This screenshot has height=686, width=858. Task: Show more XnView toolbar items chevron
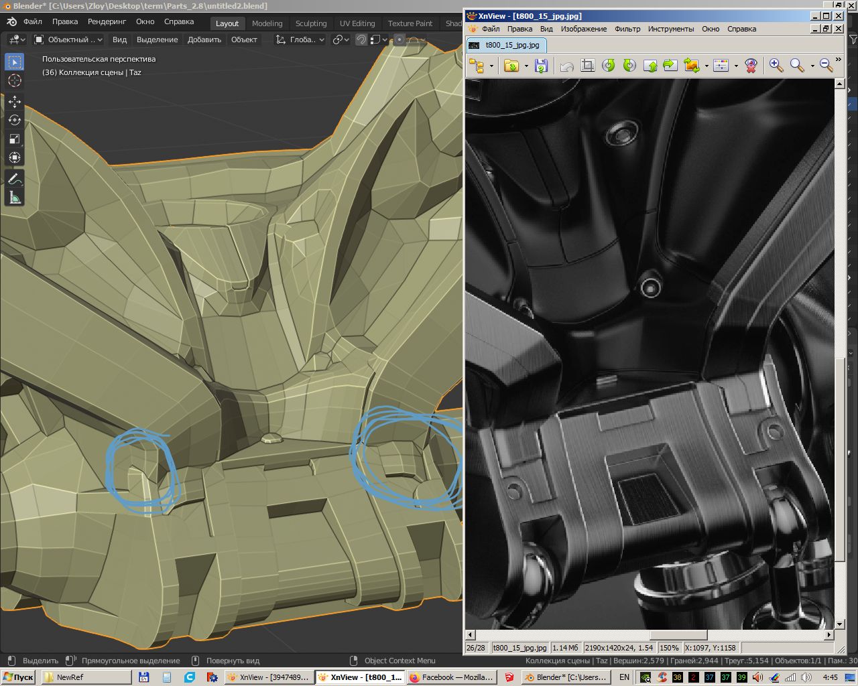[x=838, y=60]
